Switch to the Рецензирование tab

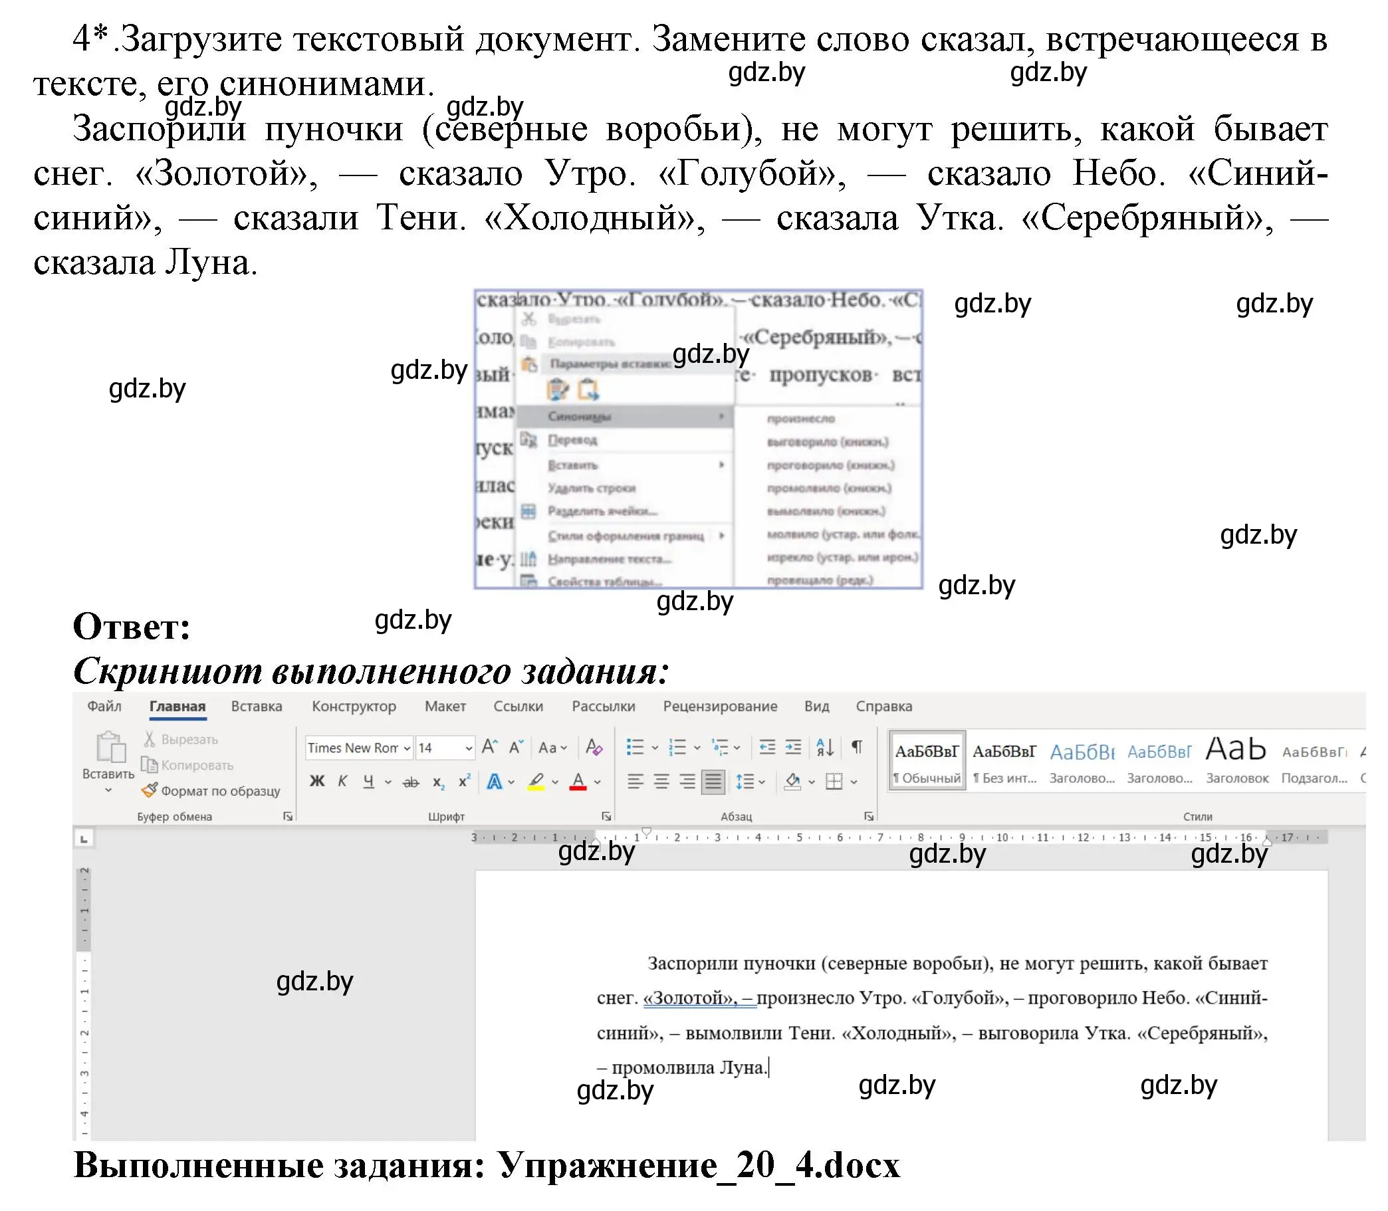pyautogui.click(x=720, y=706)
